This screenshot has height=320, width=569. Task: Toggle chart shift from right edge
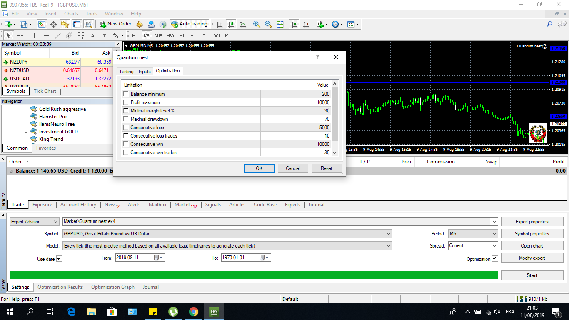[x=306, y=24]
